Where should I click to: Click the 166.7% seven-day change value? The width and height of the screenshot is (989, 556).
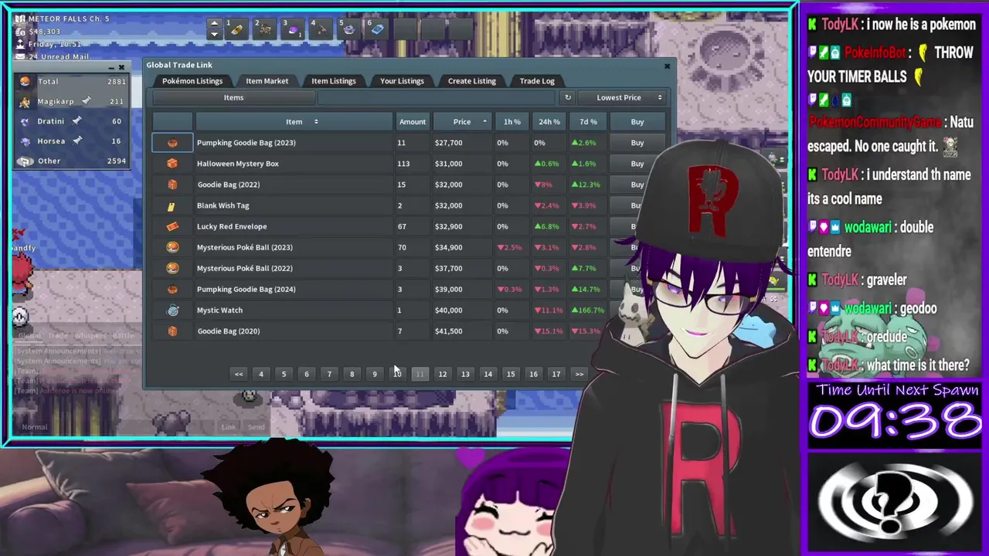pyautogui.click(x=588, y=310)
